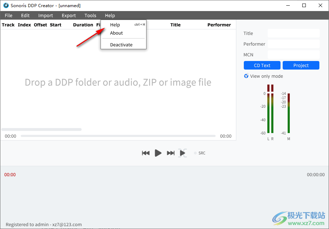Open the File menu
This screenshot has width=329, height=229.
pyautogui.click(x=8, y=15)
